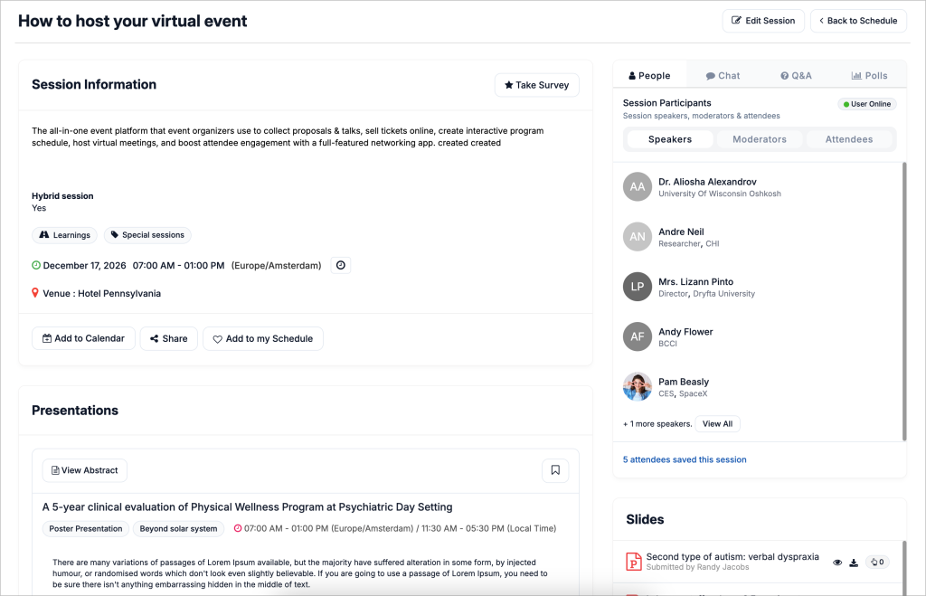The width and height of the screenshot is (926, 596).
Task: Open the Attendees tab
Action: click(850, 138)
